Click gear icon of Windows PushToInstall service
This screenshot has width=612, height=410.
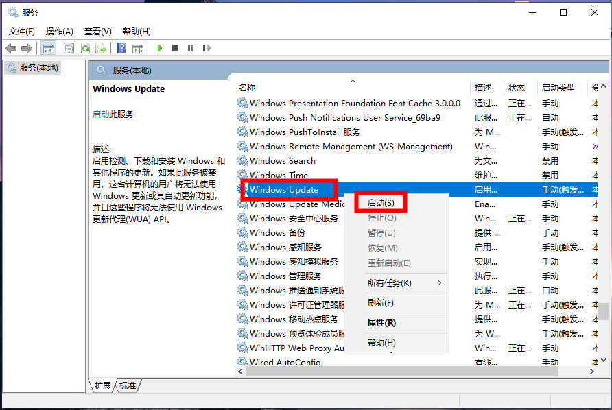(243, 132)
